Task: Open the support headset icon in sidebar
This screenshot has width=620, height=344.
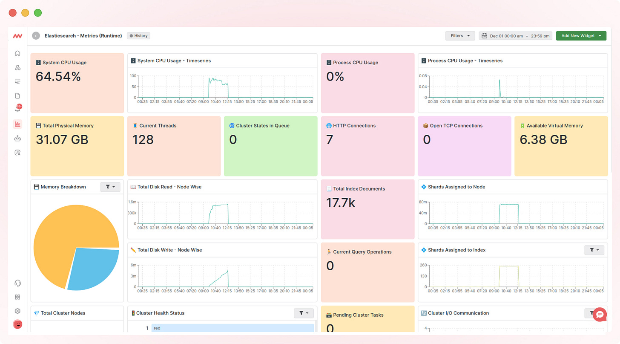Action: (x=17, y=283)
